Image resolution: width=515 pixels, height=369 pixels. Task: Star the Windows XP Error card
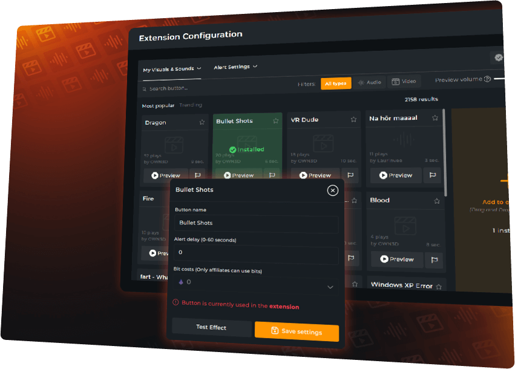tap(439, 287)
